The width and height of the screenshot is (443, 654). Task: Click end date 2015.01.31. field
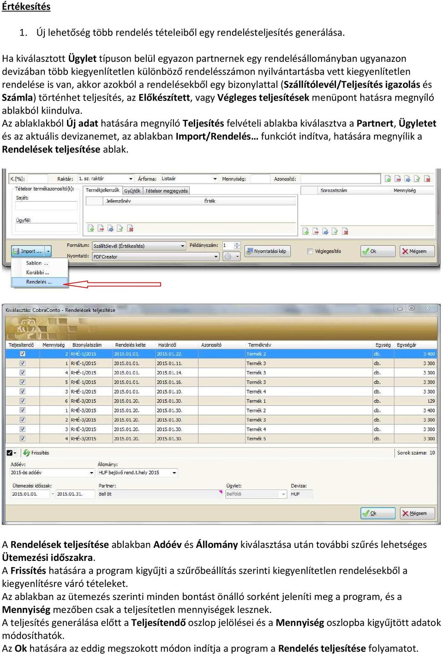click(75, 494)
